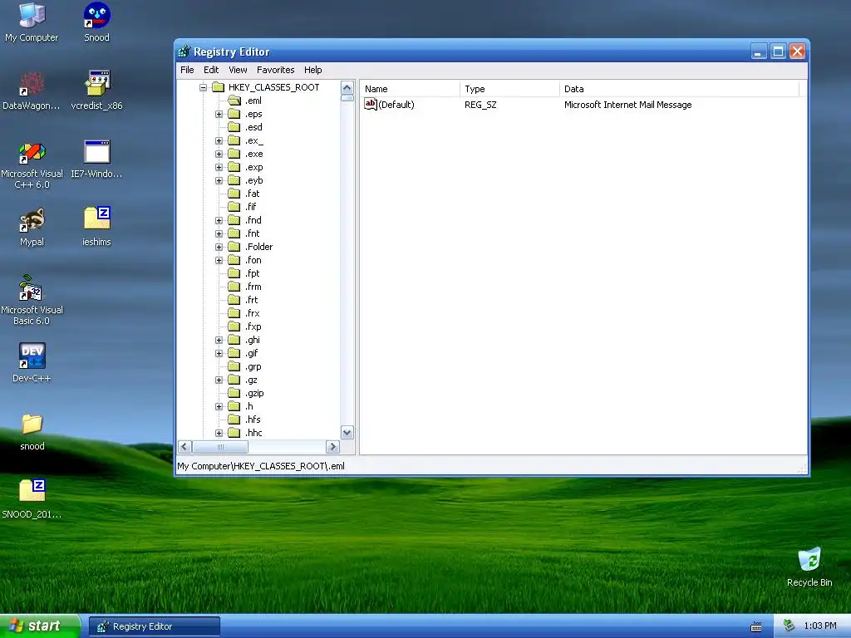The width and height of the screenshot is (851, 638).
Task: Click the HKEY_CLASSES_ROOT folder icon
Action: pyautogui.click(x=219, y=86)
